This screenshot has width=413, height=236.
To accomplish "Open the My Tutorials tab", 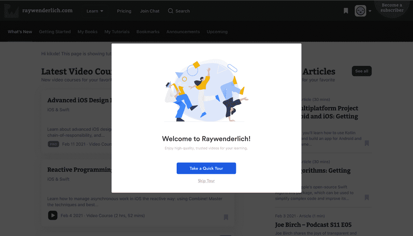I will (117, 31).
